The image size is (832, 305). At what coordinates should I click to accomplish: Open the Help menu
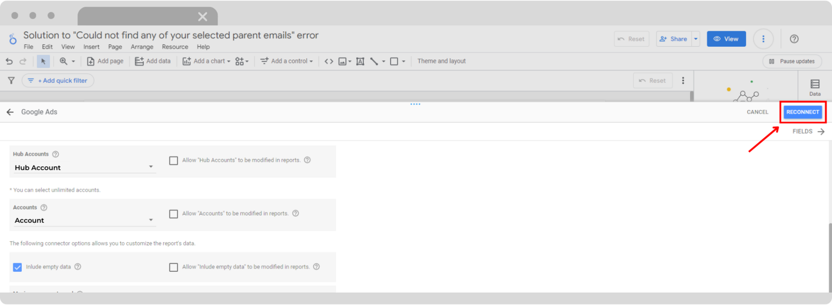pos(203,47)
